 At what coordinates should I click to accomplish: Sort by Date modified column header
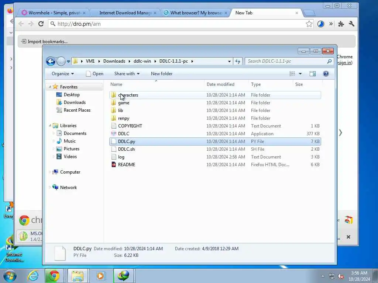pos(220,84)
